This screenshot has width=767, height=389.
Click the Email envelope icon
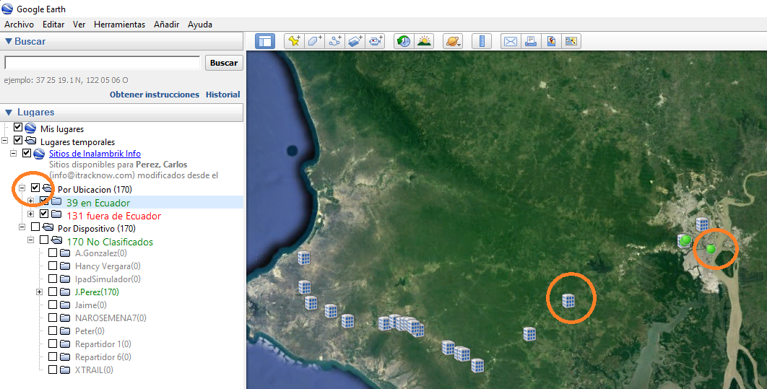[x=511, y=41]
